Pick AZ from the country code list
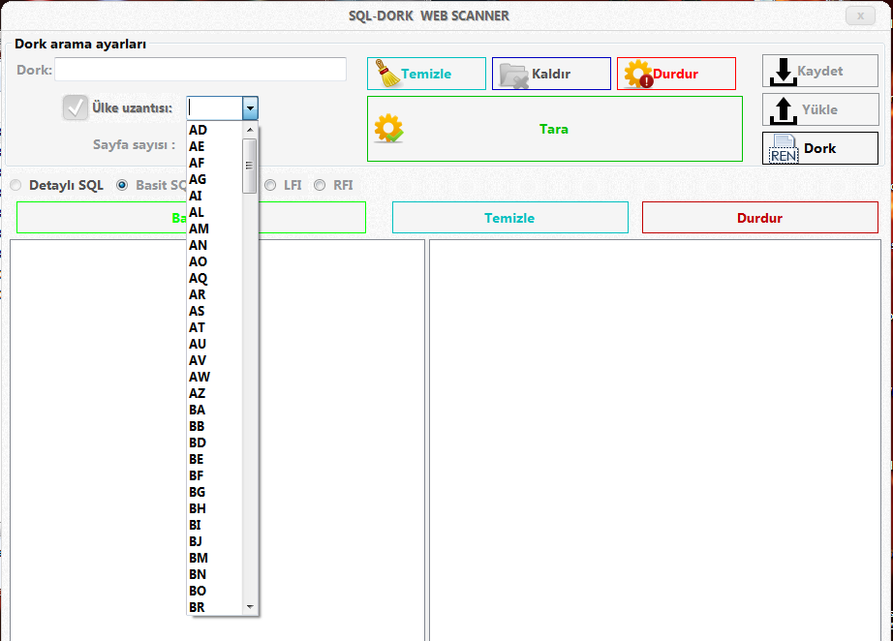 pos(198,393)
